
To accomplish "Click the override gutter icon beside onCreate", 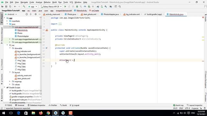I will (x=47, y=48).
